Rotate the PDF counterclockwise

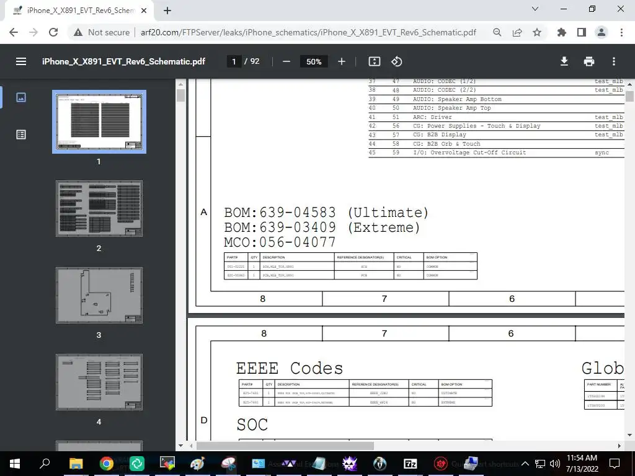point(396,61)
